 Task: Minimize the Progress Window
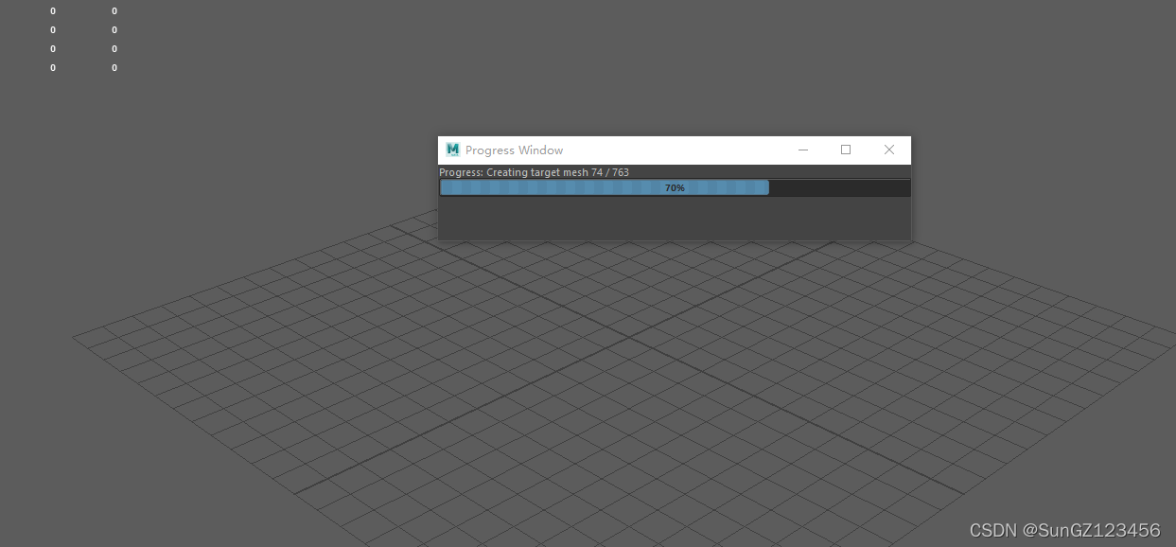[803, 150]
